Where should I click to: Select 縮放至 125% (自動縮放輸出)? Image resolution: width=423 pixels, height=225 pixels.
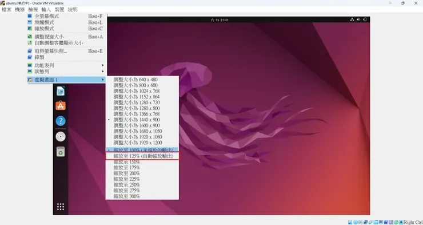click(142, 156)
